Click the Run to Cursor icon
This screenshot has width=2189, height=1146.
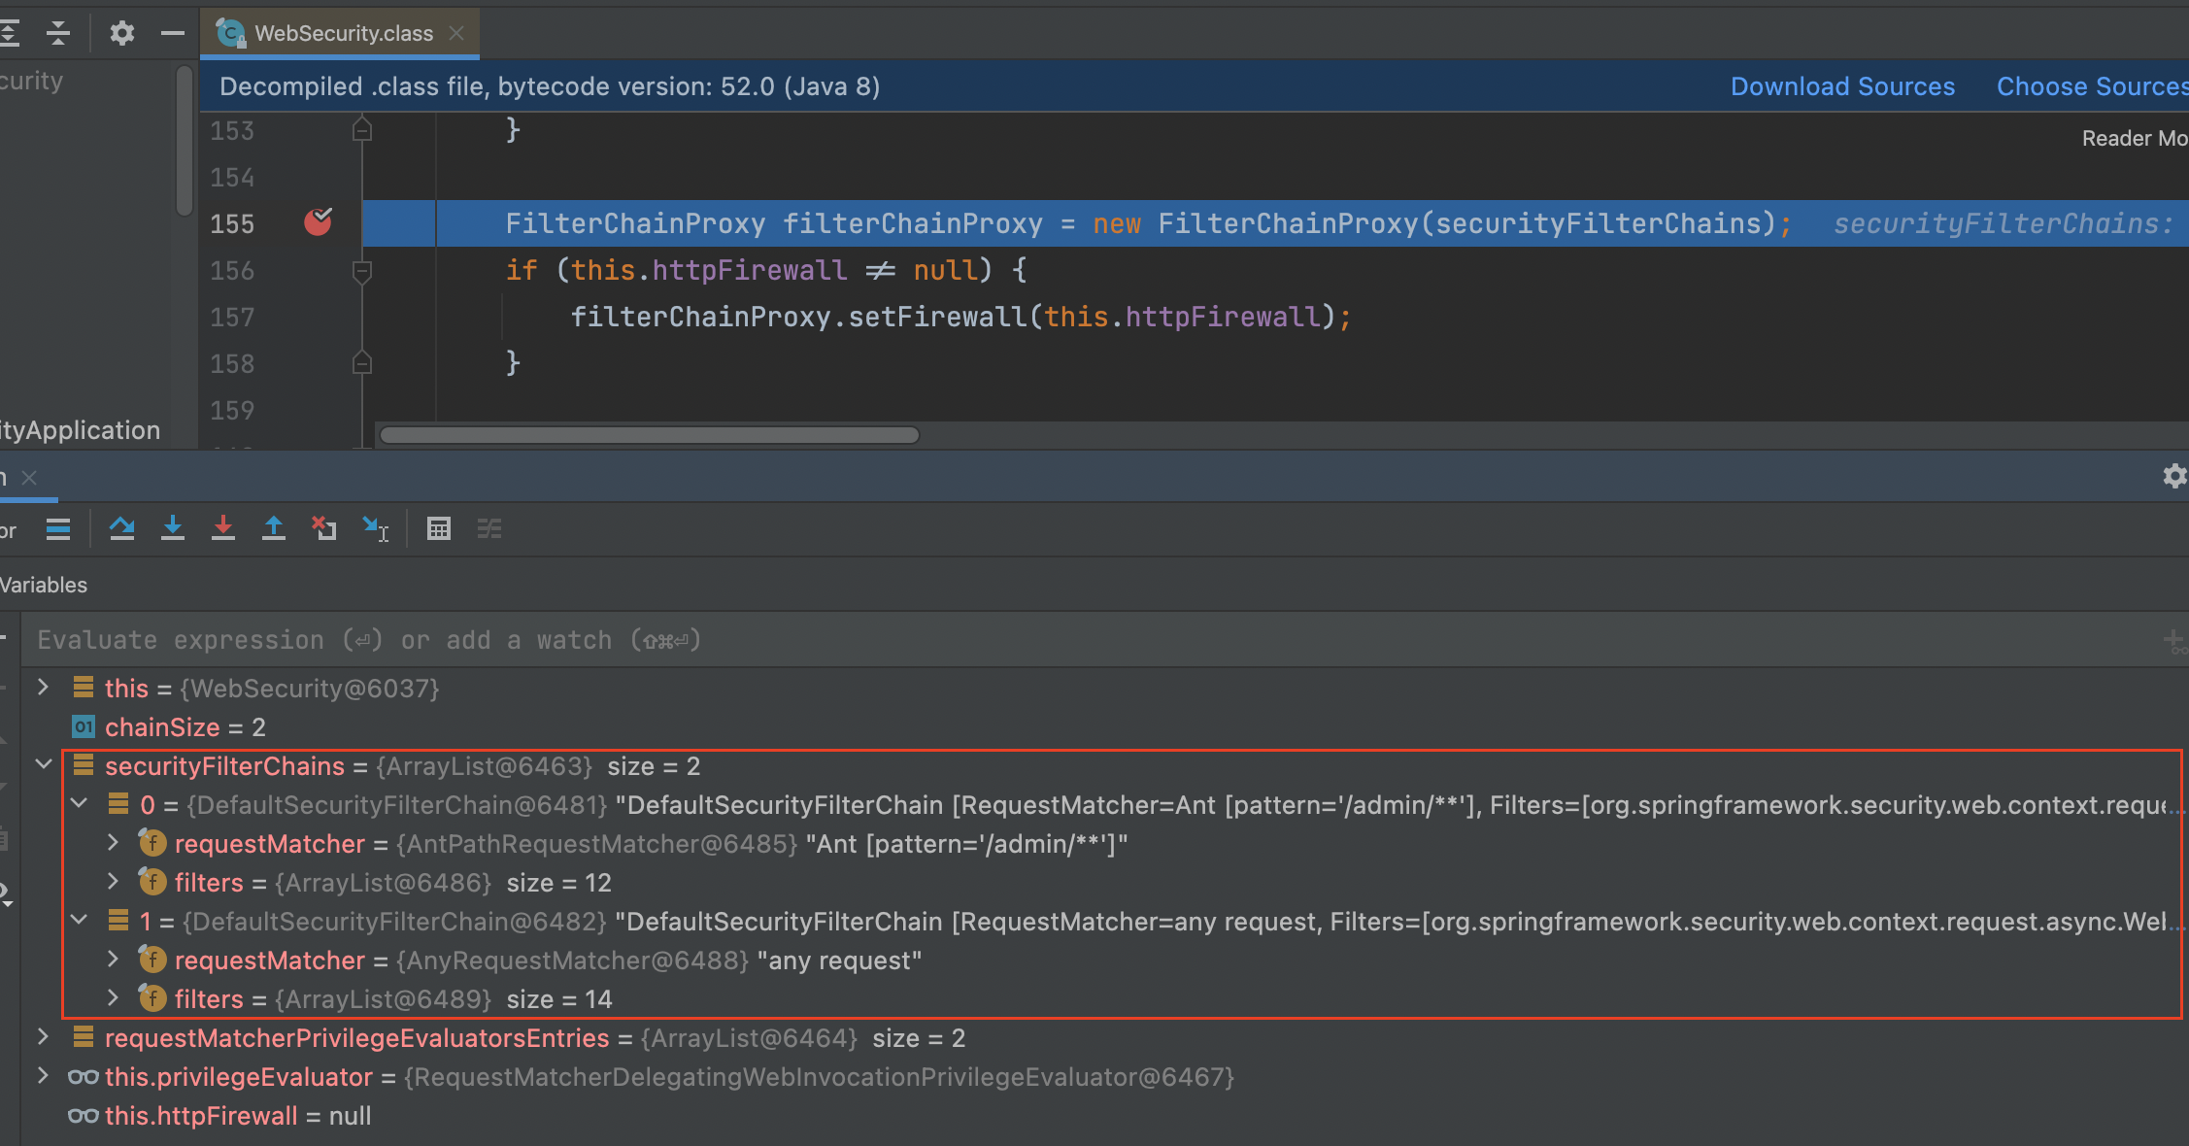(x=375, y=528)
